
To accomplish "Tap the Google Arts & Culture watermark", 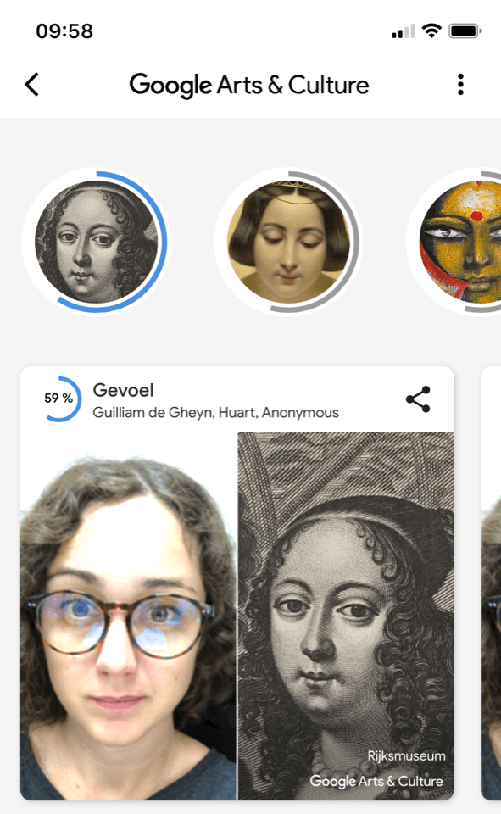I will [x=376, y=781].
